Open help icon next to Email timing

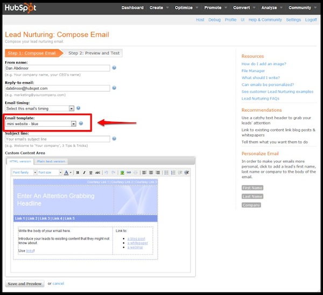tap(78, 108)
